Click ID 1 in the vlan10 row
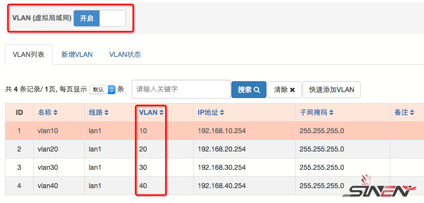Viewport: 424px width, 203px height. point(19,131)
